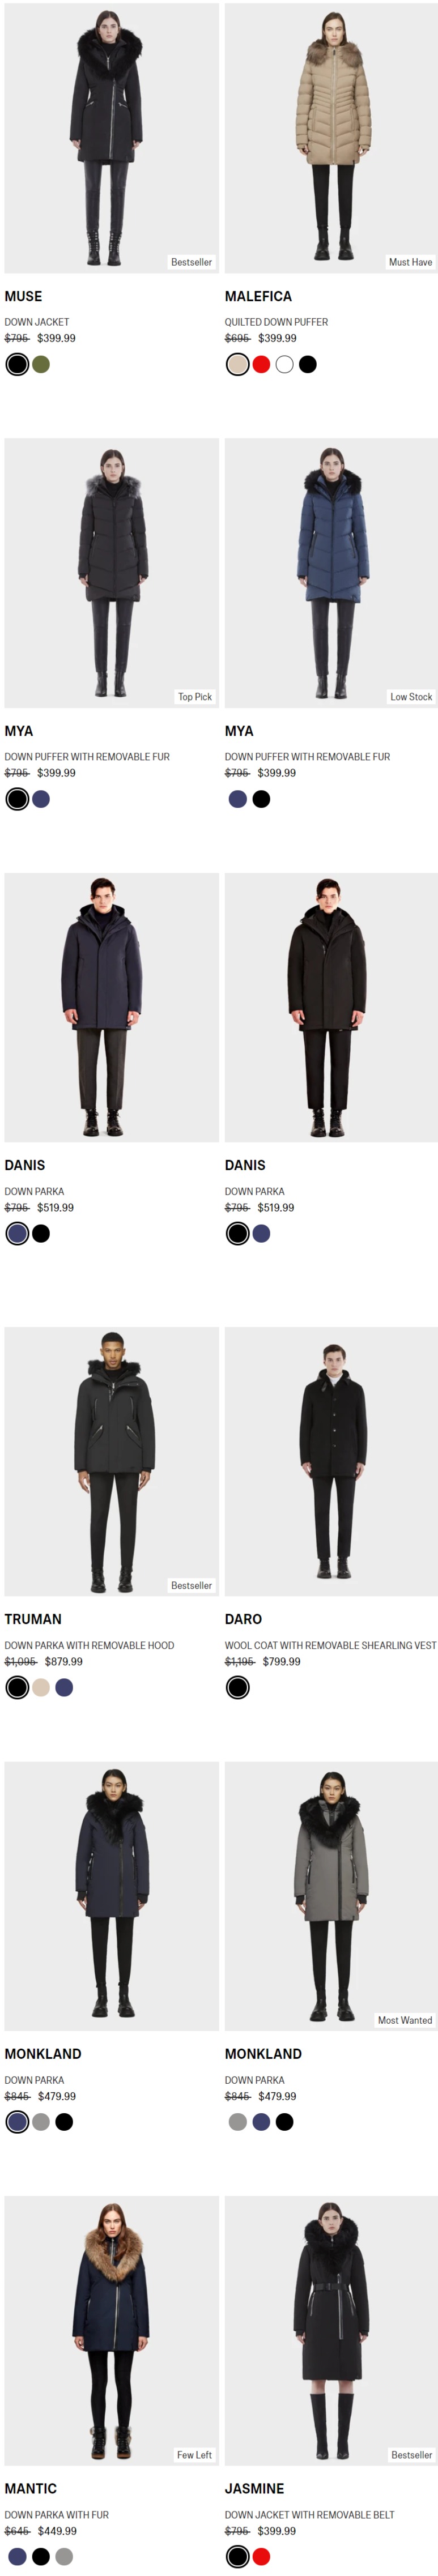The width and height of the screenshot is (438, 2576).
Task: Pick black swatch under DARO wool coat
Action: tap(237, 1687)
